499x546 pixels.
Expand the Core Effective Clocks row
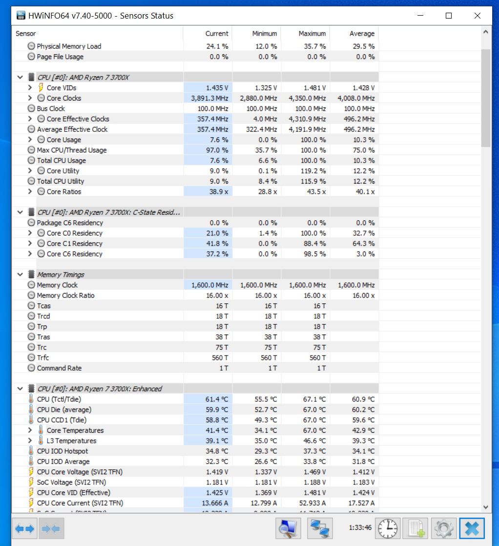[x=30, y=119]
